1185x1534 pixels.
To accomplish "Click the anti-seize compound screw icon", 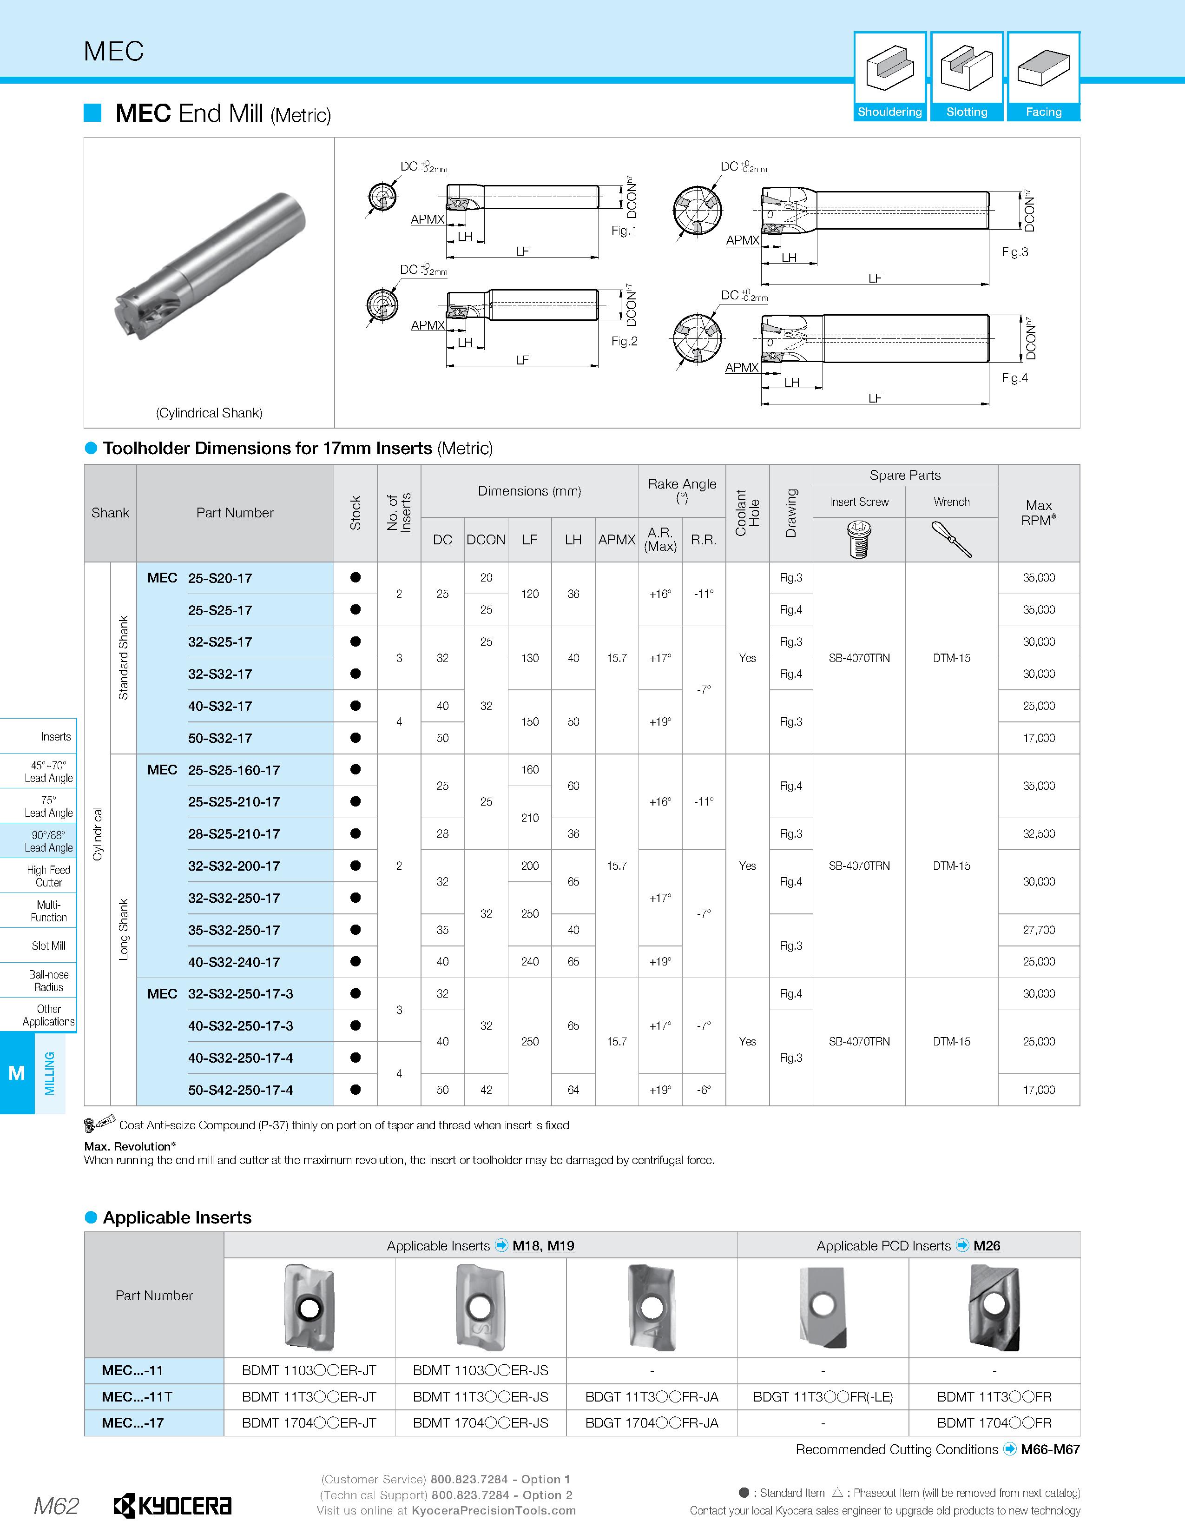I will pyautogui.click(x=100, y=1123).
